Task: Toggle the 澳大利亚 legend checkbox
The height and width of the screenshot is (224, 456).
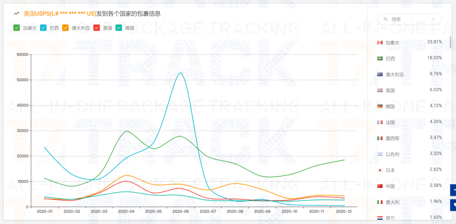Action: (x=65, y=28)
